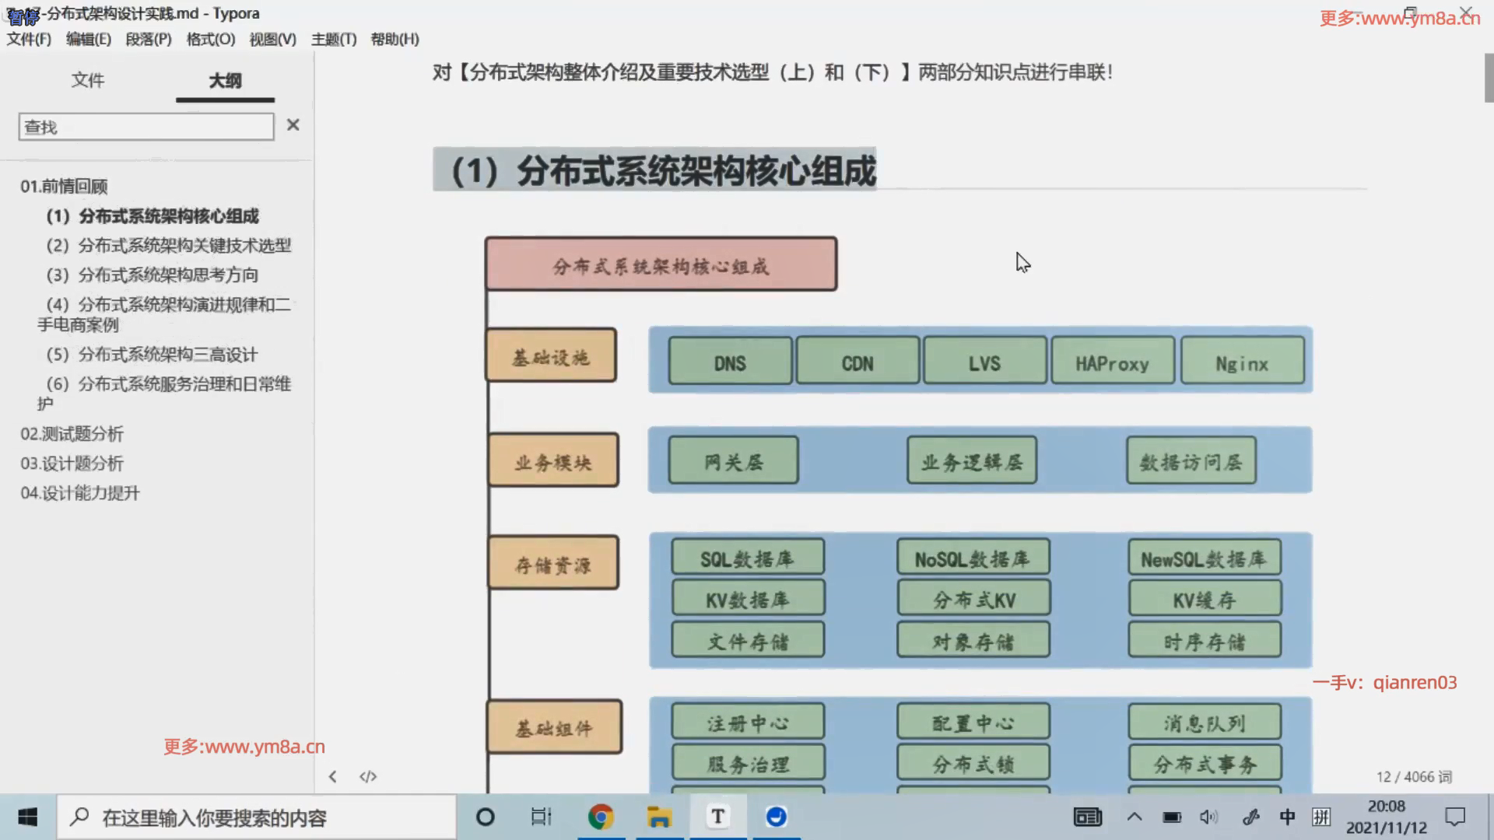Viewport: 1494px width, 840px height.
Task: Click the word count indicator
Action: [1413, 776]
